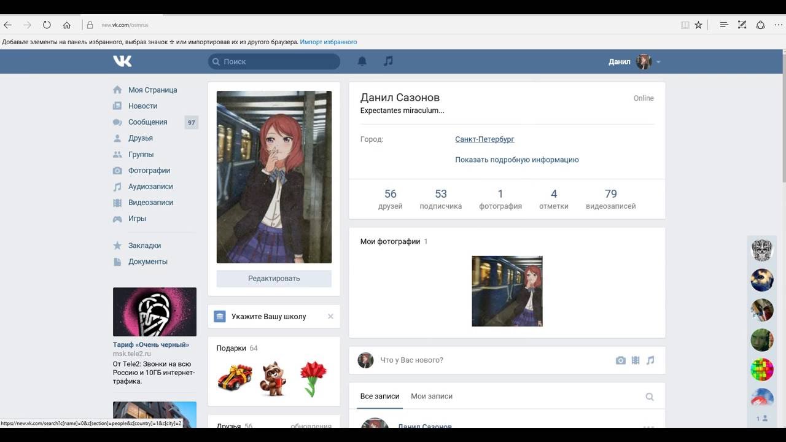Go to browser home icon
This screenshot has height=442, width=786.
pyautogui.click(x=67, y=25)
